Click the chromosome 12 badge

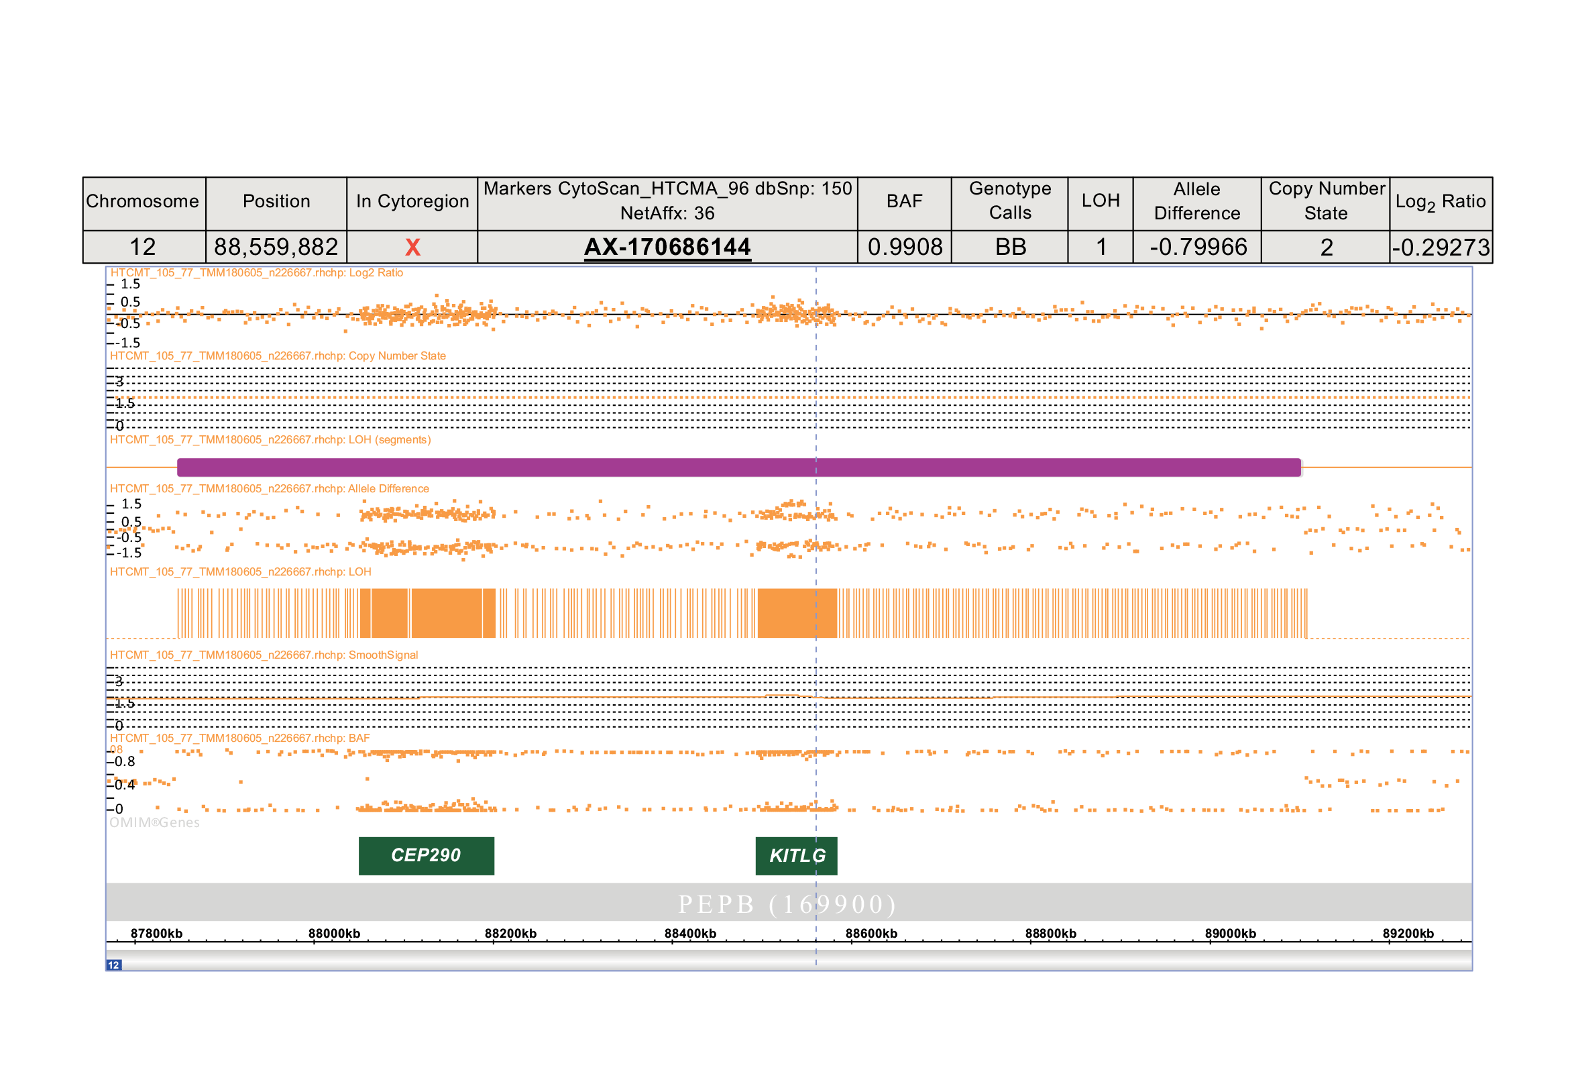click(x=113, y=965)
